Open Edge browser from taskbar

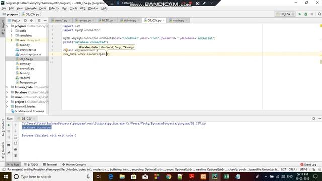(111, 176)
